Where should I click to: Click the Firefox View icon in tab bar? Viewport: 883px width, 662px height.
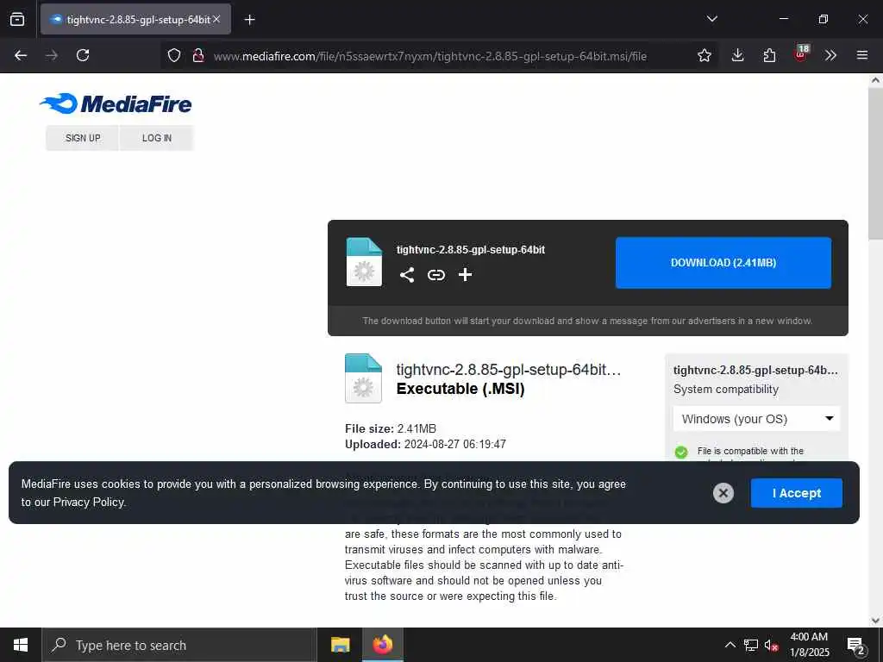point(17,19)
